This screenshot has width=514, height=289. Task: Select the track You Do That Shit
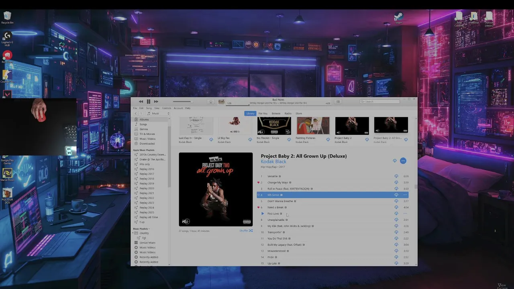[x=332, y=238]
